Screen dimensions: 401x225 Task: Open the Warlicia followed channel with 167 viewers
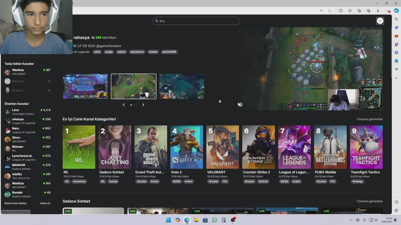coord(28,72)
